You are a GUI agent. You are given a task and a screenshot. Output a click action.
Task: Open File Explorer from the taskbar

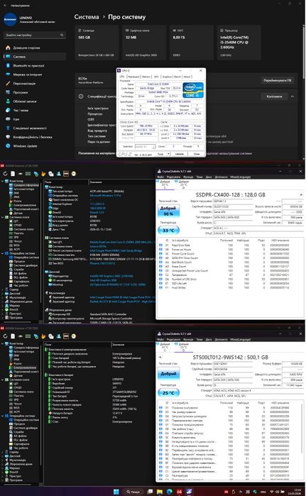(x=160, y=492)
